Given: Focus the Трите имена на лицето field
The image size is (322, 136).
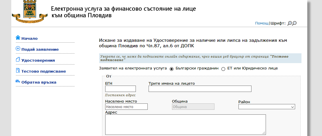Looking at the screenshot, I should pyautogui.click(x=200, y=89).
